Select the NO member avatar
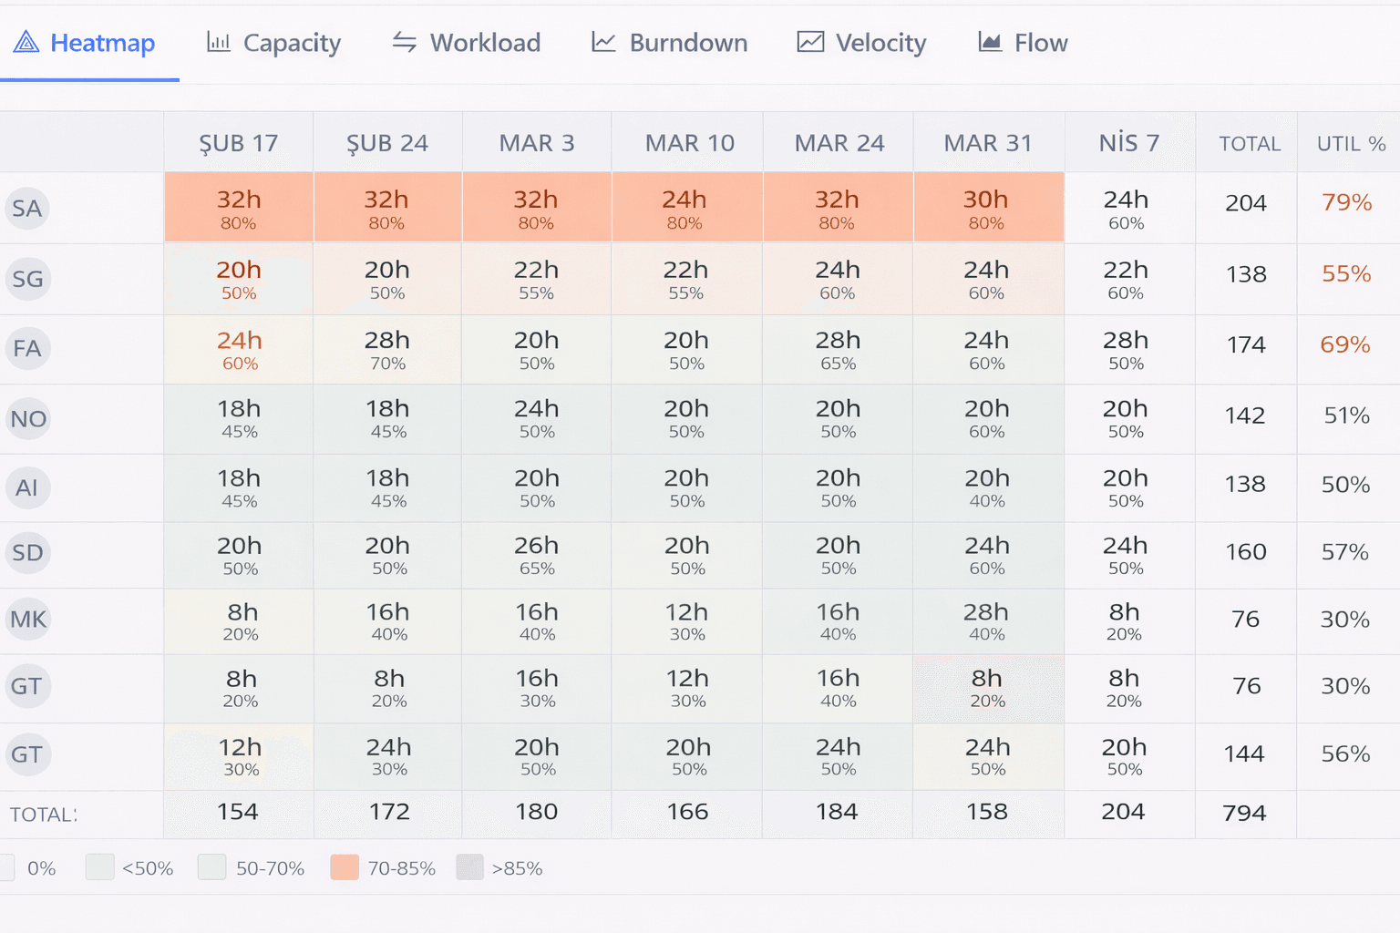This screenshot has width=1400, height=933. 27,419
